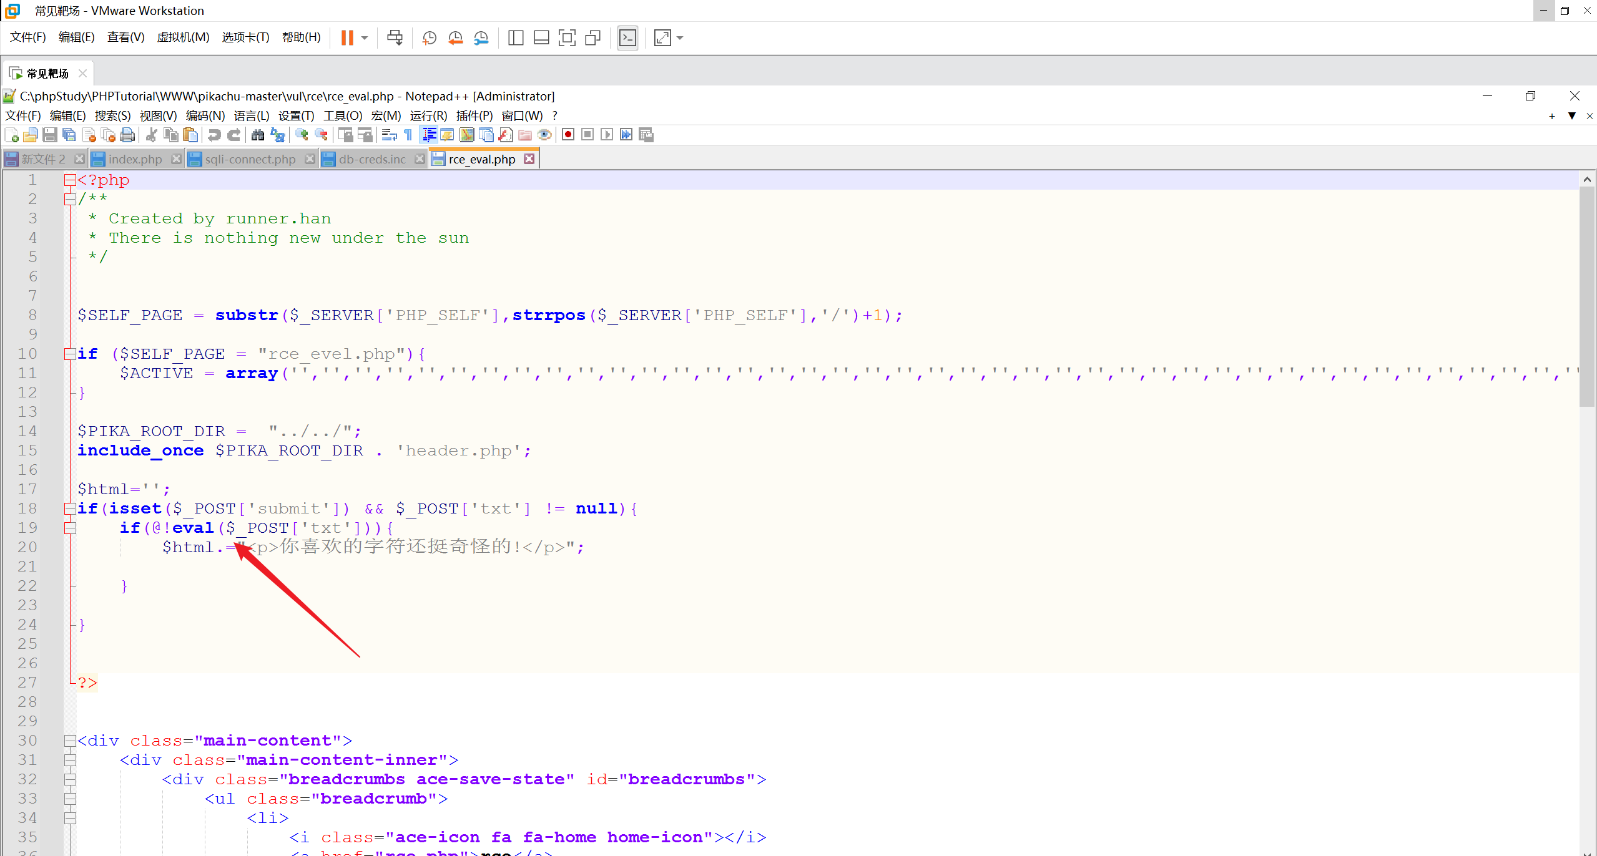1597x856 pixels.
Task: Select the New File icon in Notepad++
Action: pyautogui.click(x=11, y=134)
